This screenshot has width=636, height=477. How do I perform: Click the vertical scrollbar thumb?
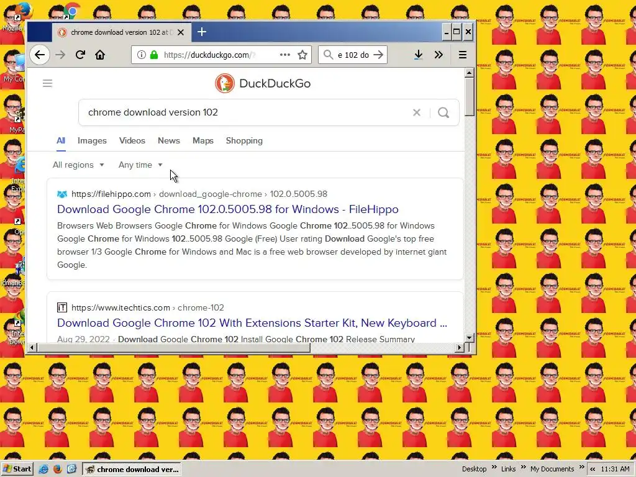[470, 97]
